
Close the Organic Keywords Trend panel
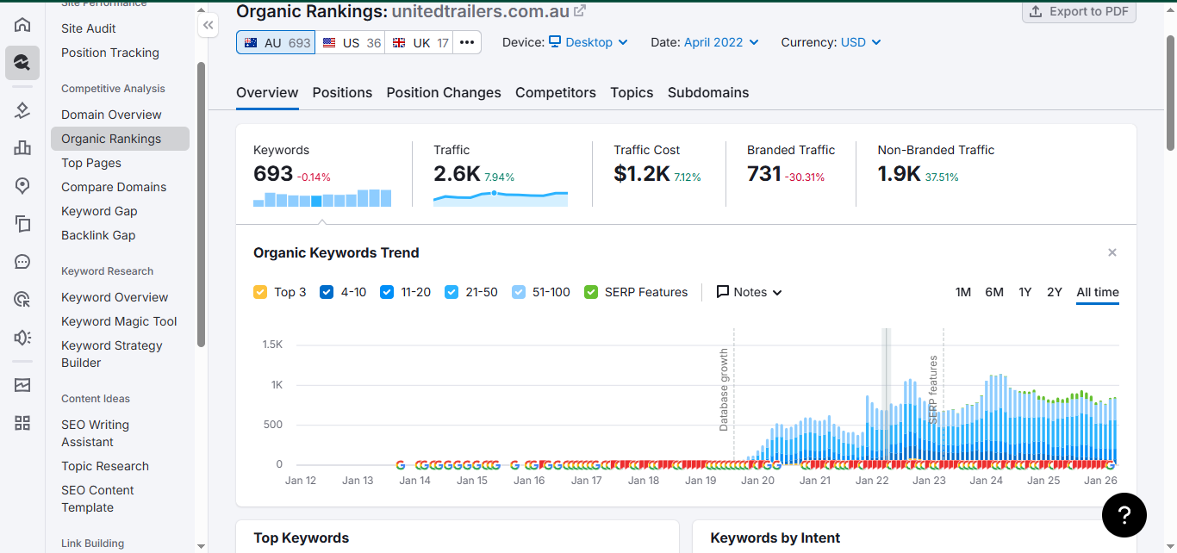[x=1112, y=252]
